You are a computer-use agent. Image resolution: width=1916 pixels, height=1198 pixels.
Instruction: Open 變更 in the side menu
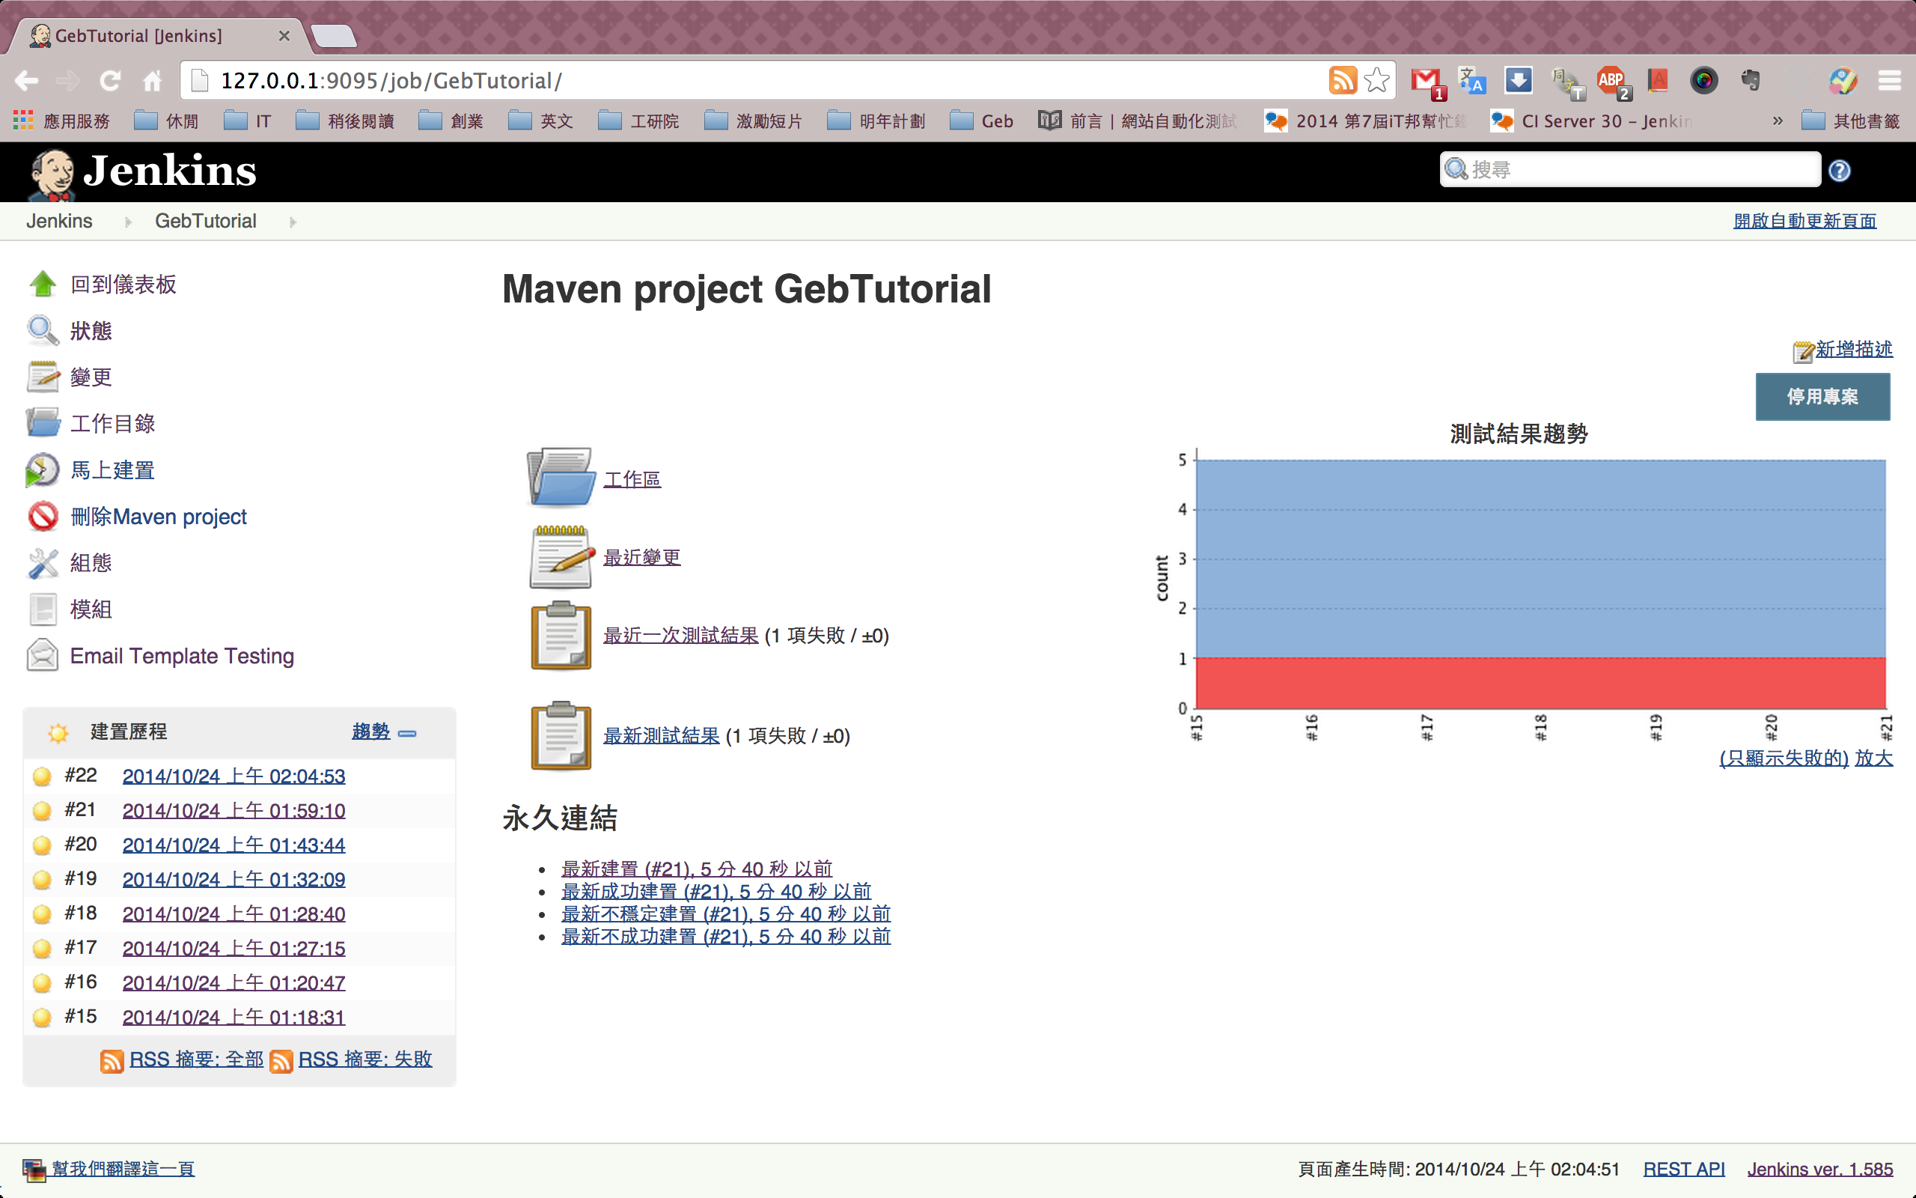coord(91,377)
